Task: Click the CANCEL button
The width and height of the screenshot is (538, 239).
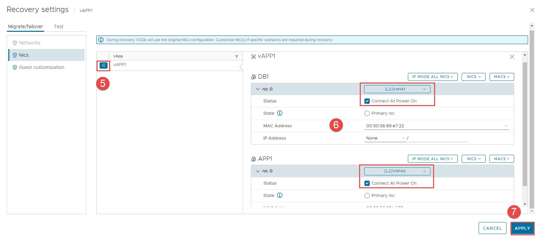Action: click(x=492, y=228)
